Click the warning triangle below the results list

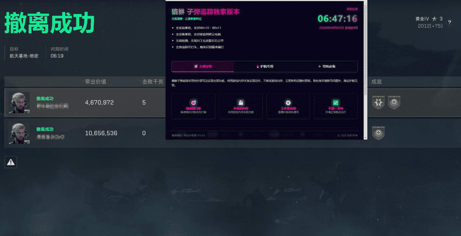click(10, 162)
